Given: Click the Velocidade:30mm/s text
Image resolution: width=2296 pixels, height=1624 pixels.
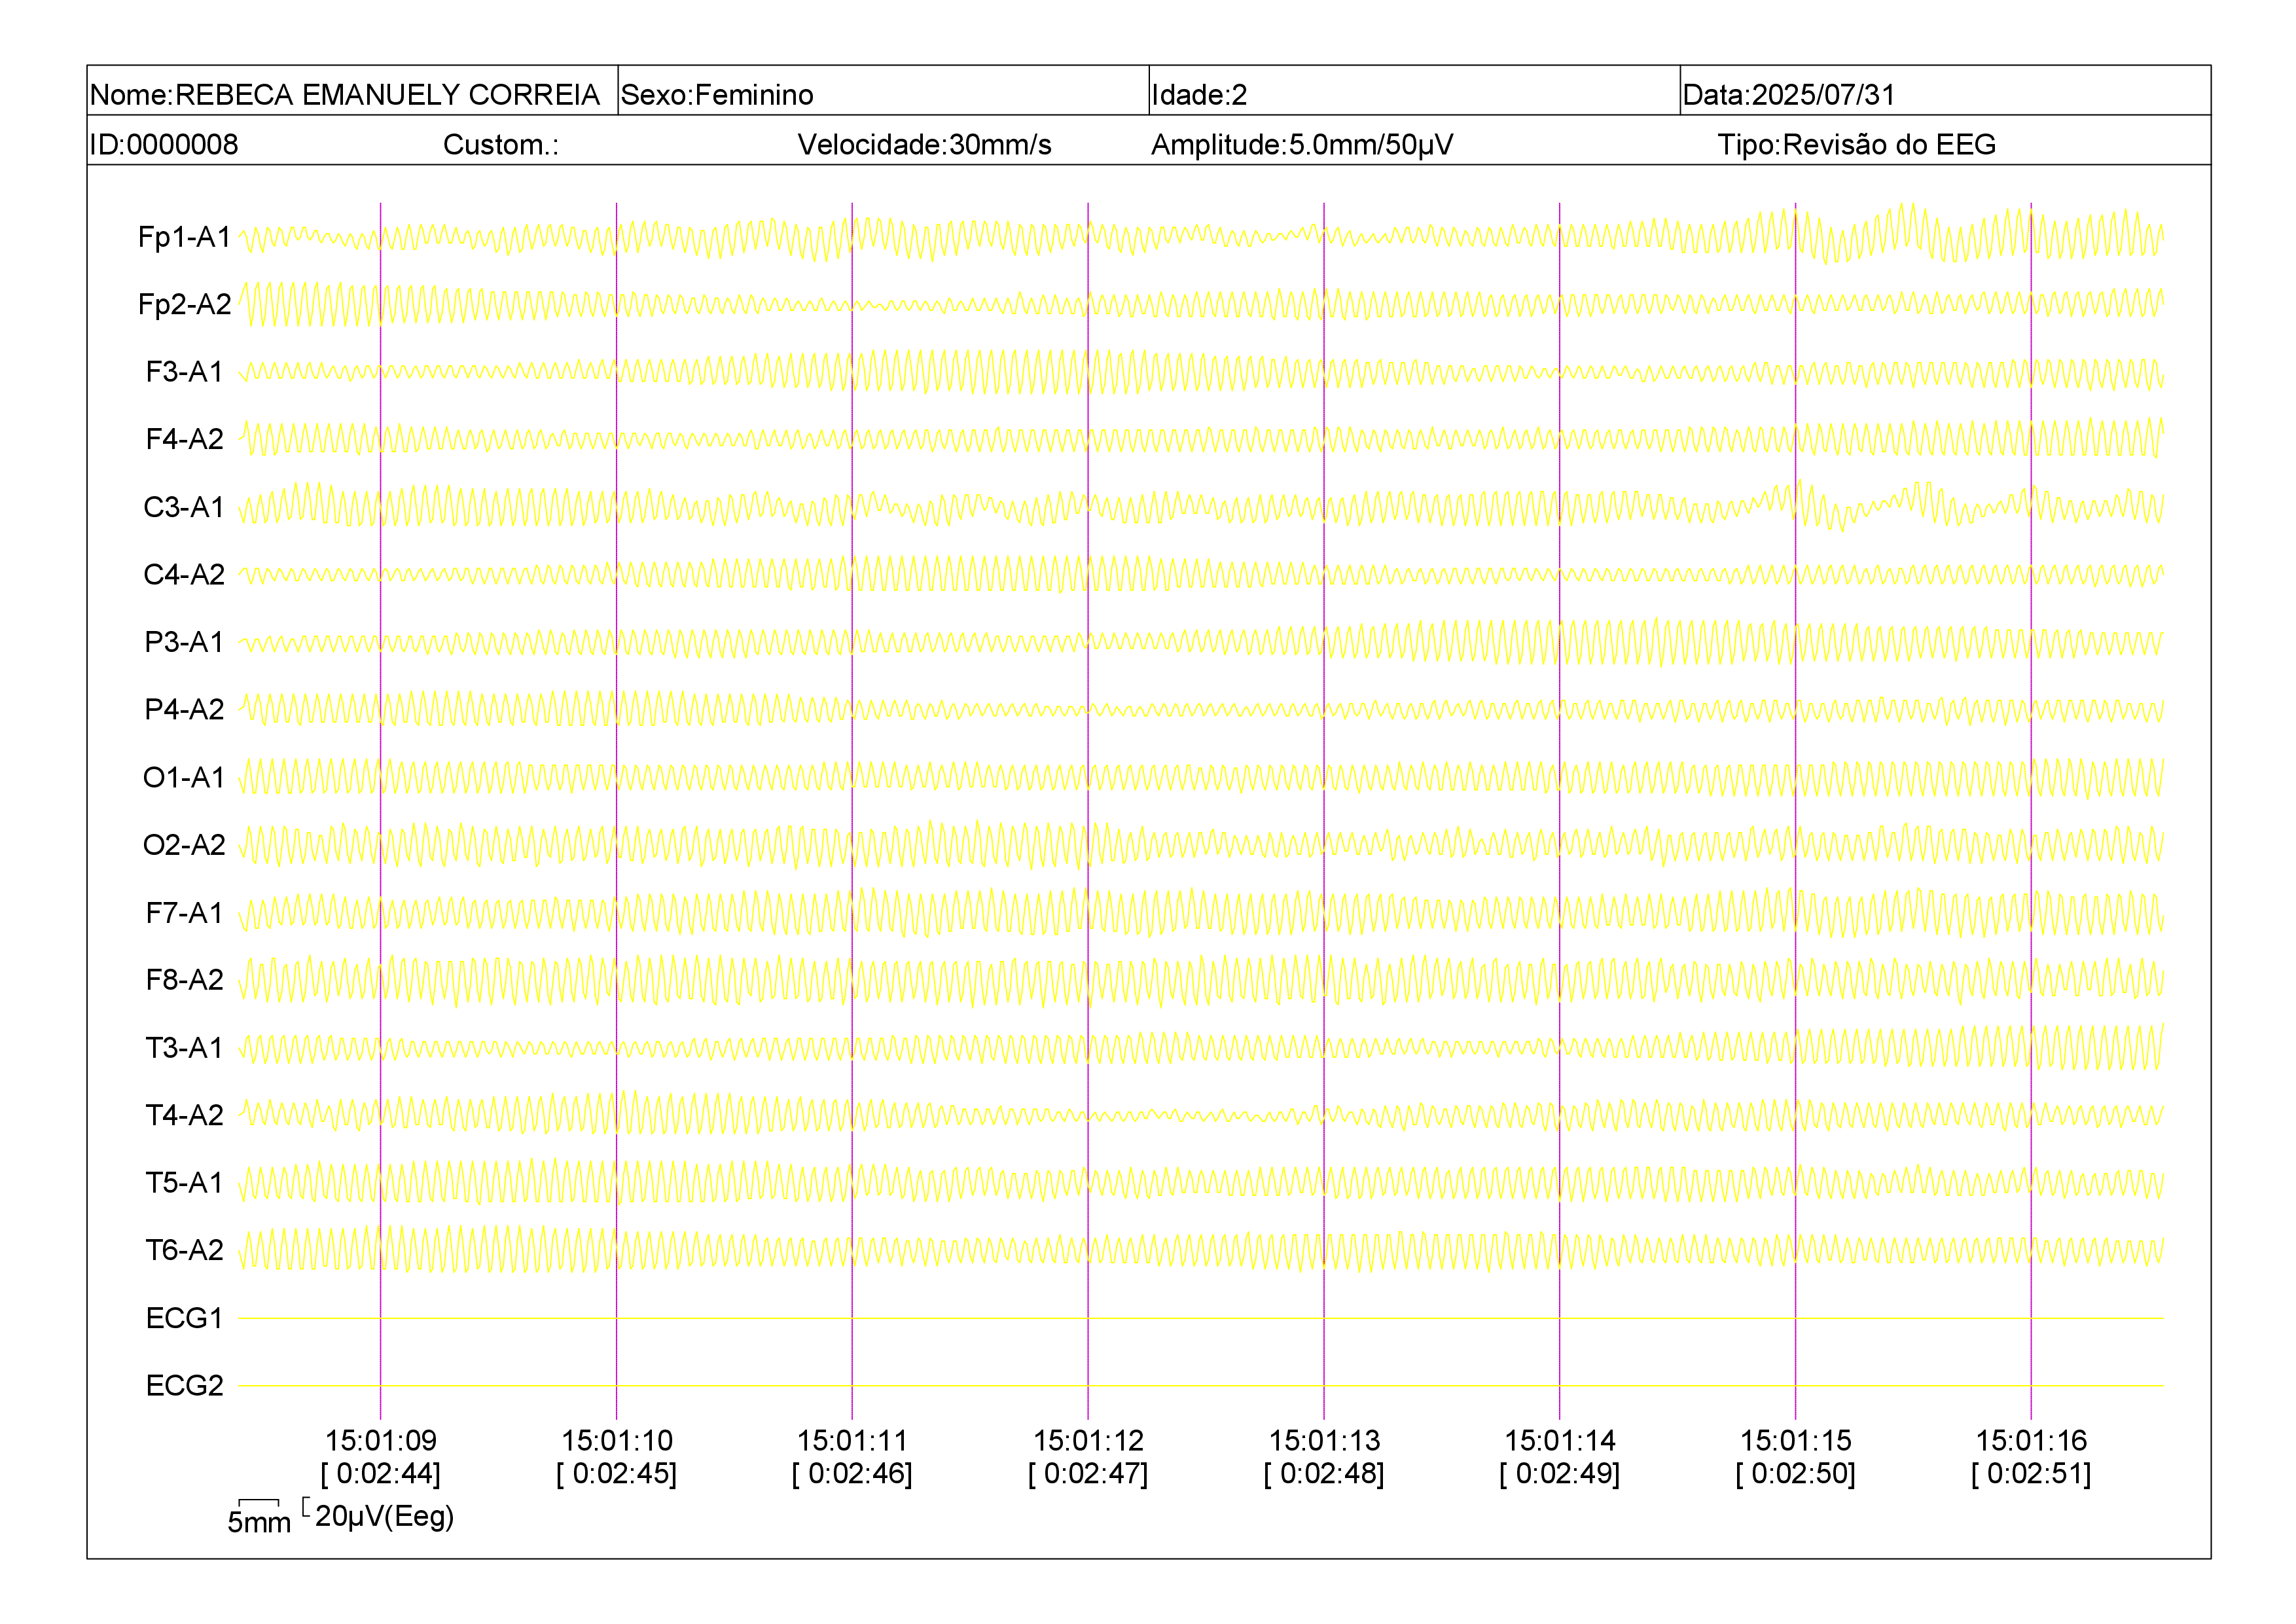Looking at the screenshot, I should tap(924, 145).
